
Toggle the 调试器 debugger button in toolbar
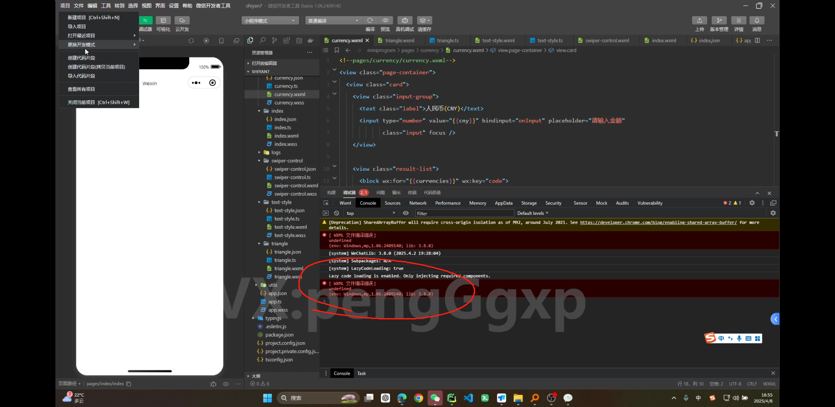click(146, 20)
